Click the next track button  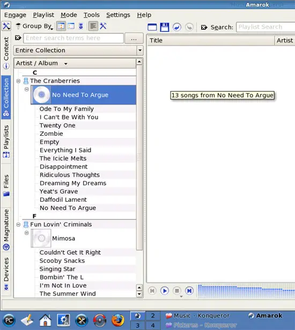189,291
